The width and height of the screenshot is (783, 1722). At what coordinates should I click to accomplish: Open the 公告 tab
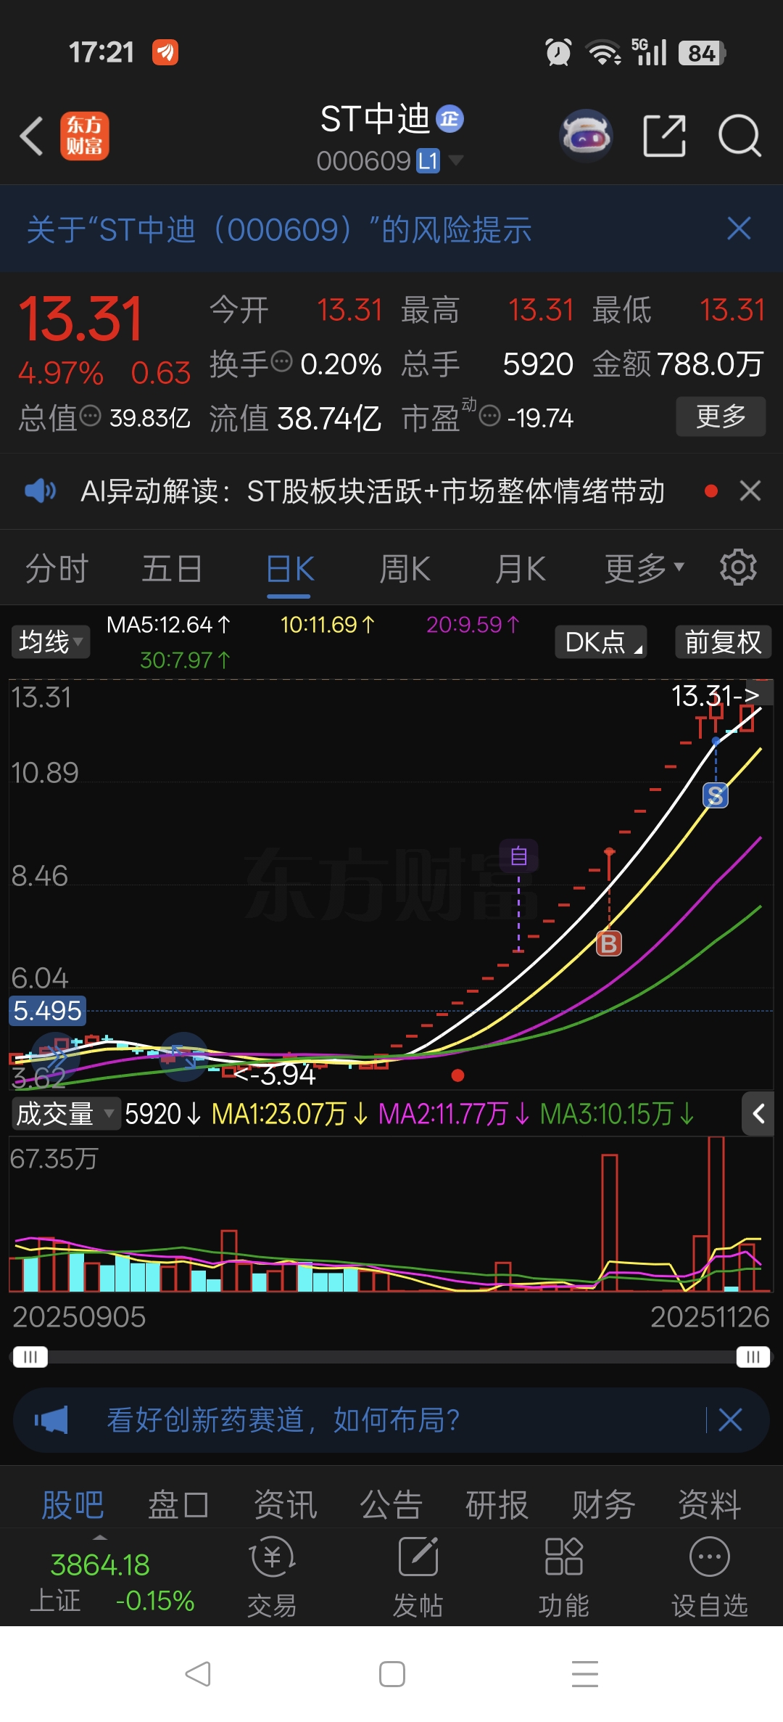[x=391, y=1504]
